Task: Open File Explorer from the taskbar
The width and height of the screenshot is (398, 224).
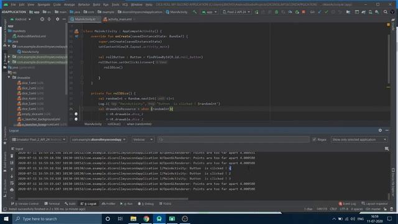Action: (133, 218)
